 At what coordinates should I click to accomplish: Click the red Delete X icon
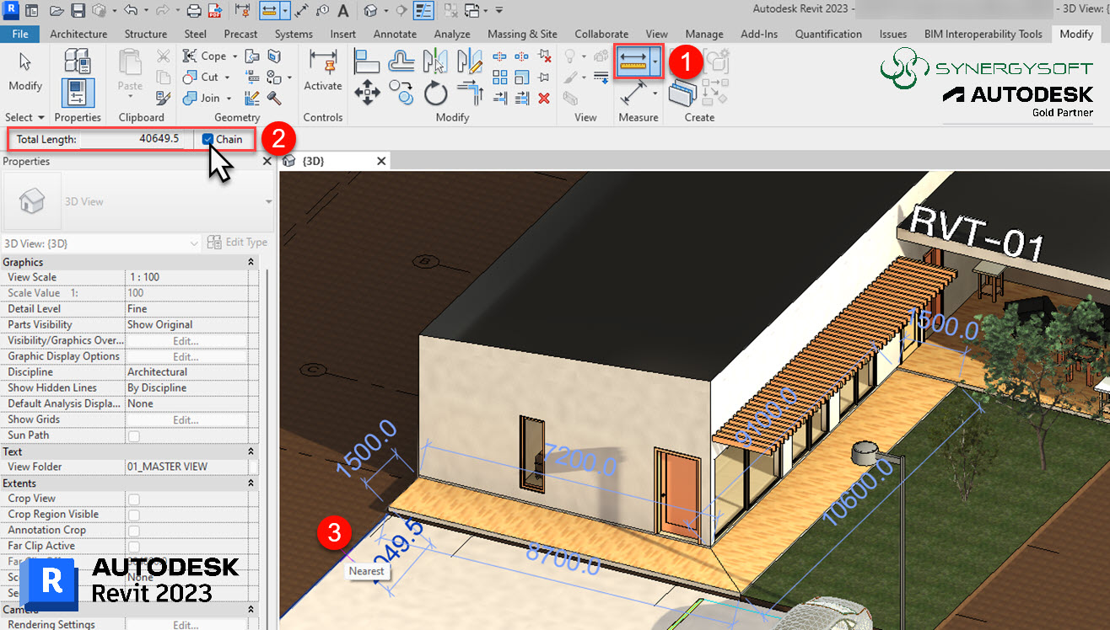[544, 98]
